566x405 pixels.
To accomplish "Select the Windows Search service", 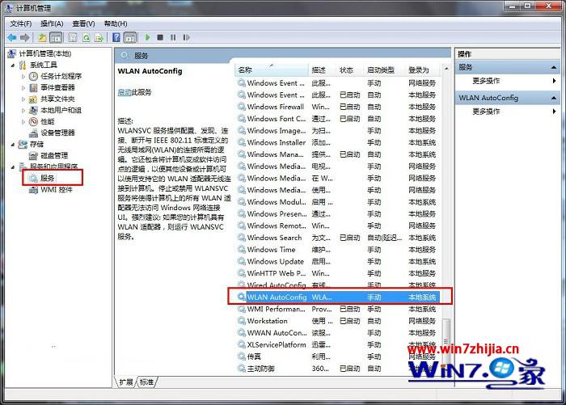I will click(274, 238).
